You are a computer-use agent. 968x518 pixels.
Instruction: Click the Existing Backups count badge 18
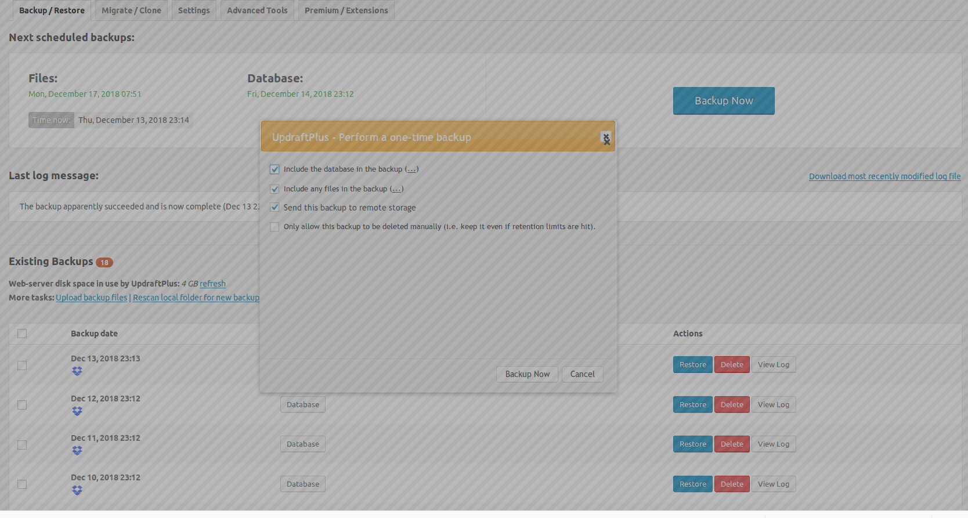tap(104, 263)
